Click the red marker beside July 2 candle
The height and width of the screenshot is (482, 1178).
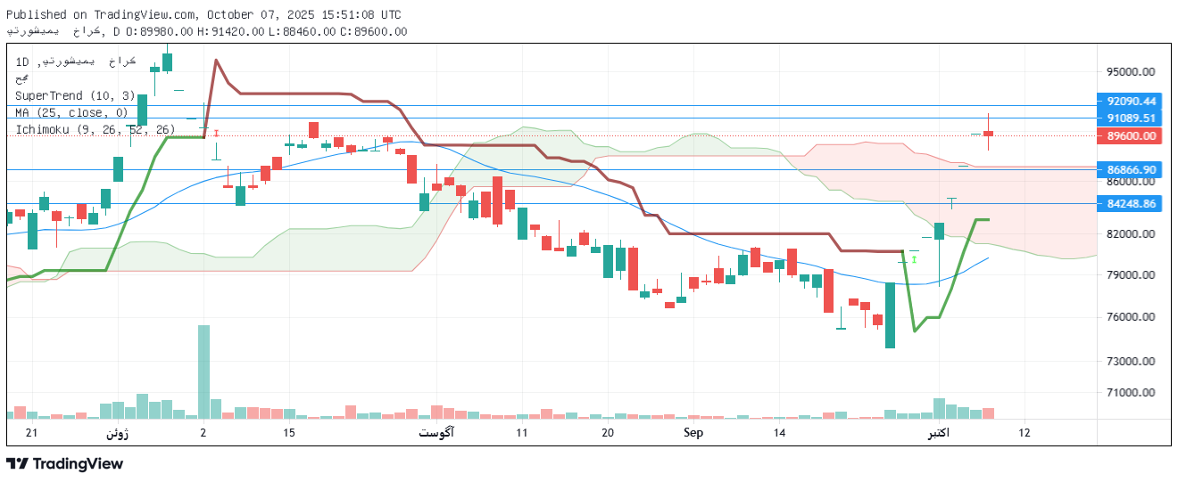pos(216,133)
